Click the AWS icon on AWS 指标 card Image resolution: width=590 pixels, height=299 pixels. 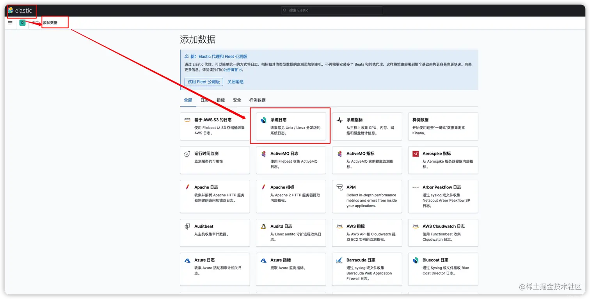point(339,226)
